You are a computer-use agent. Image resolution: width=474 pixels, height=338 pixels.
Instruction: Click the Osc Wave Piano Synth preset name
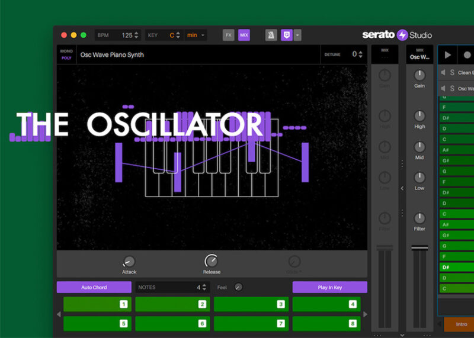tap(112, 54)
